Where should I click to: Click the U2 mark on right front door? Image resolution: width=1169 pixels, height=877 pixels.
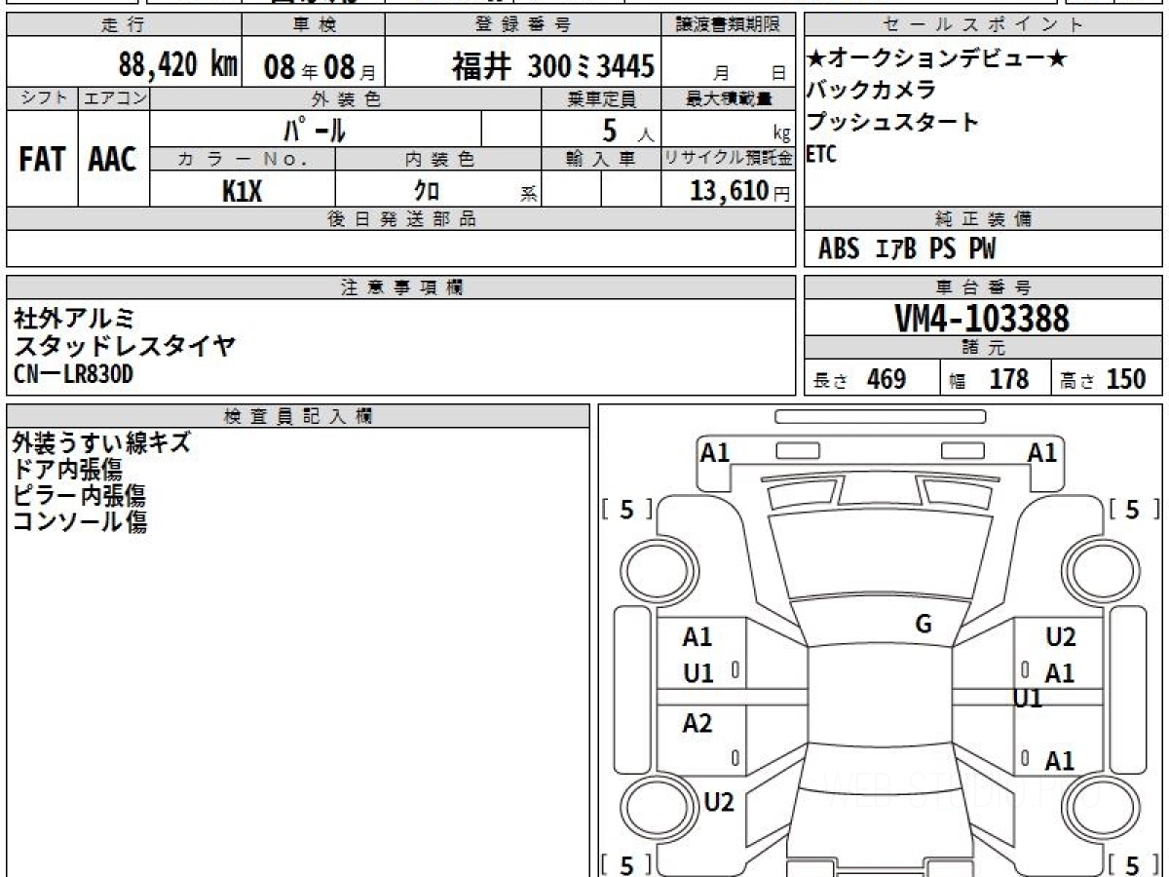[1061, 637]
